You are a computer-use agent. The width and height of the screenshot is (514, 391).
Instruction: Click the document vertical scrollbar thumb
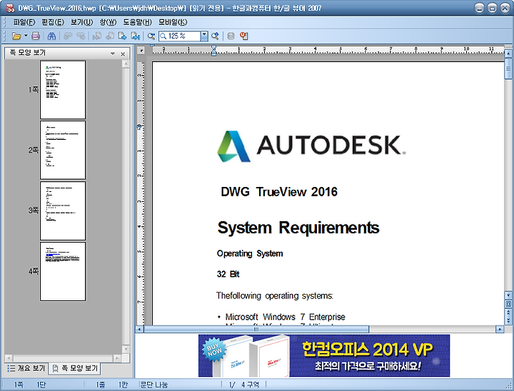pos(508,68)
